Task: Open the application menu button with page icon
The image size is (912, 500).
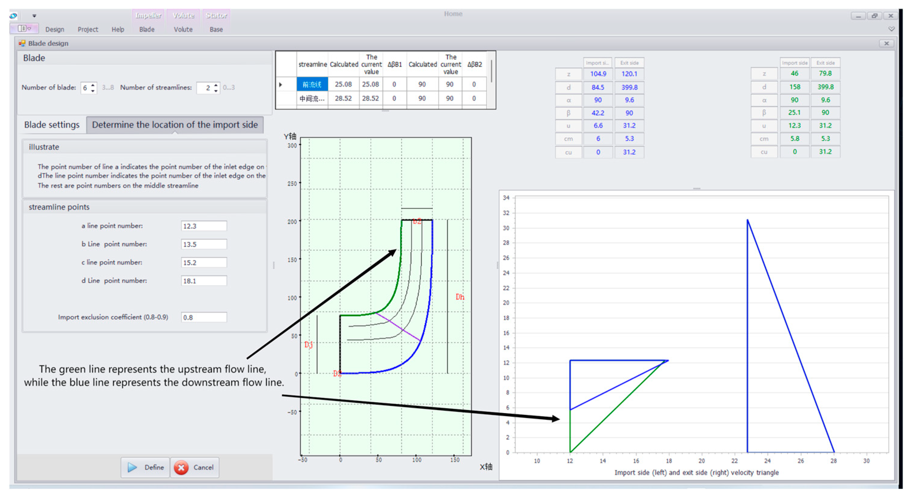Action: click(x=24, y=28)
